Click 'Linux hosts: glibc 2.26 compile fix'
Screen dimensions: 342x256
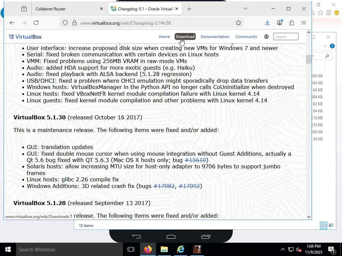pos(72,179)
